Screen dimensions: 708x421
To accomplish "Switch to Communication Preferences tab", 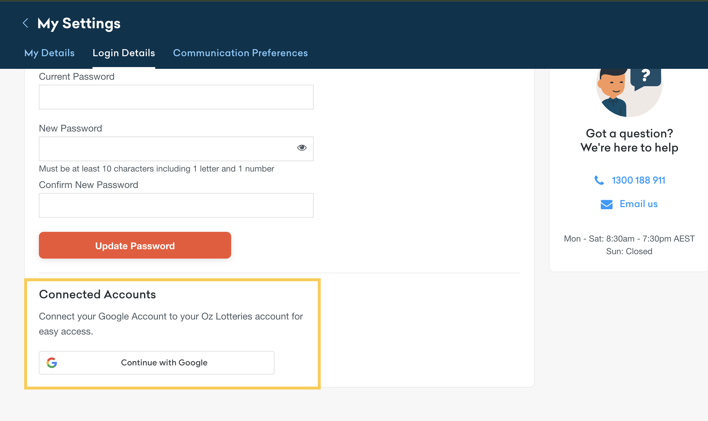I will point(240,53).
